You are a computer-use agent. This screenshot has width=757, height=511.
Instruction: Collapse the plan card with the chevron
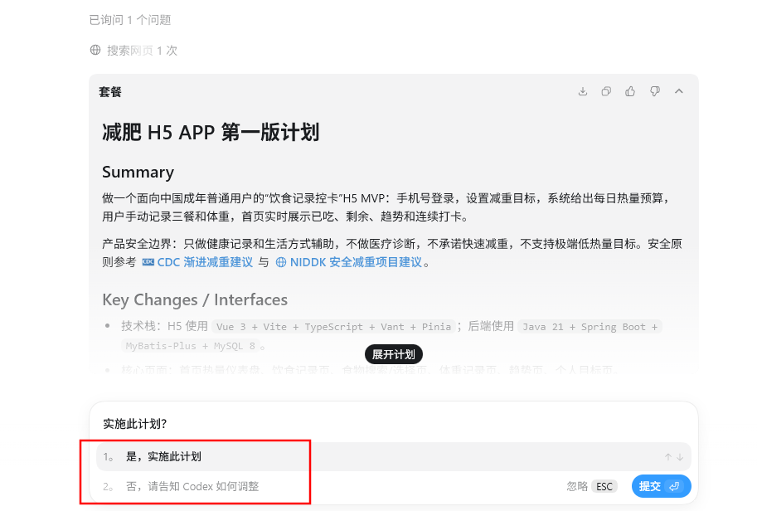point(679,91)
